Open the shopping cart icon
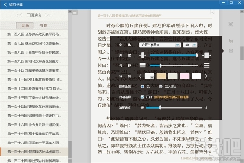The image size is (244, 163). [x=231, y=41]
